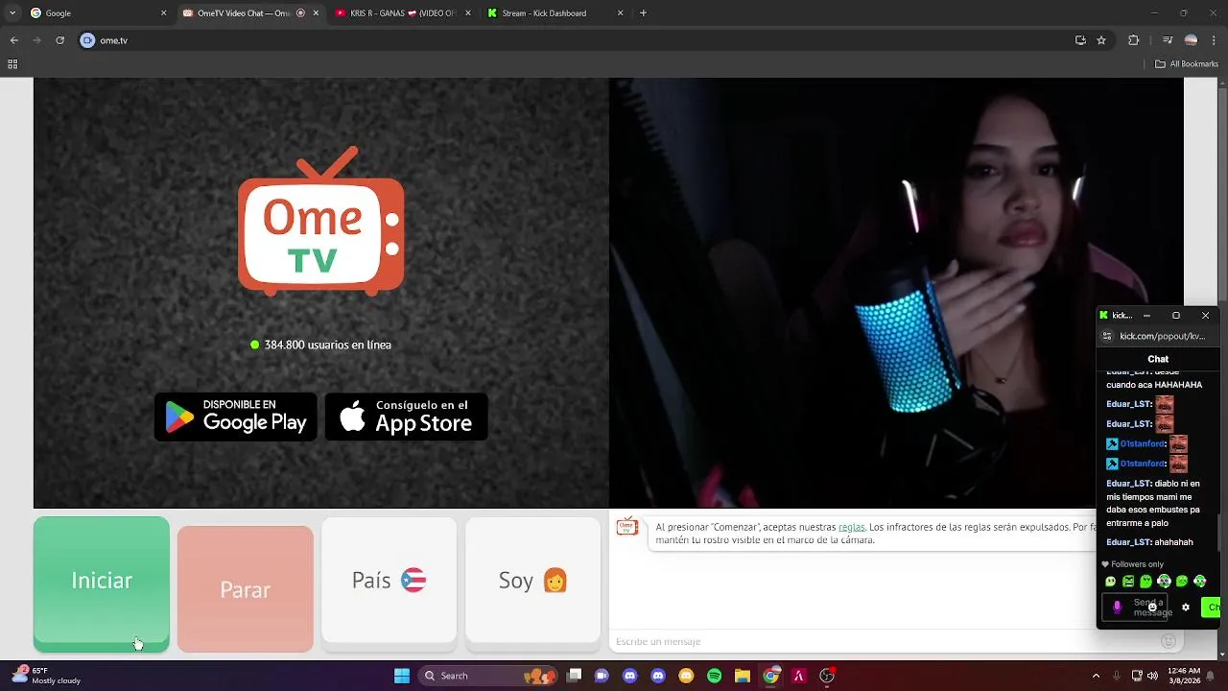Switch to the KRIS R - GANAS tab
This screenshot has width=1228, height=691.
pyautogui.click(x=403, y=13)
